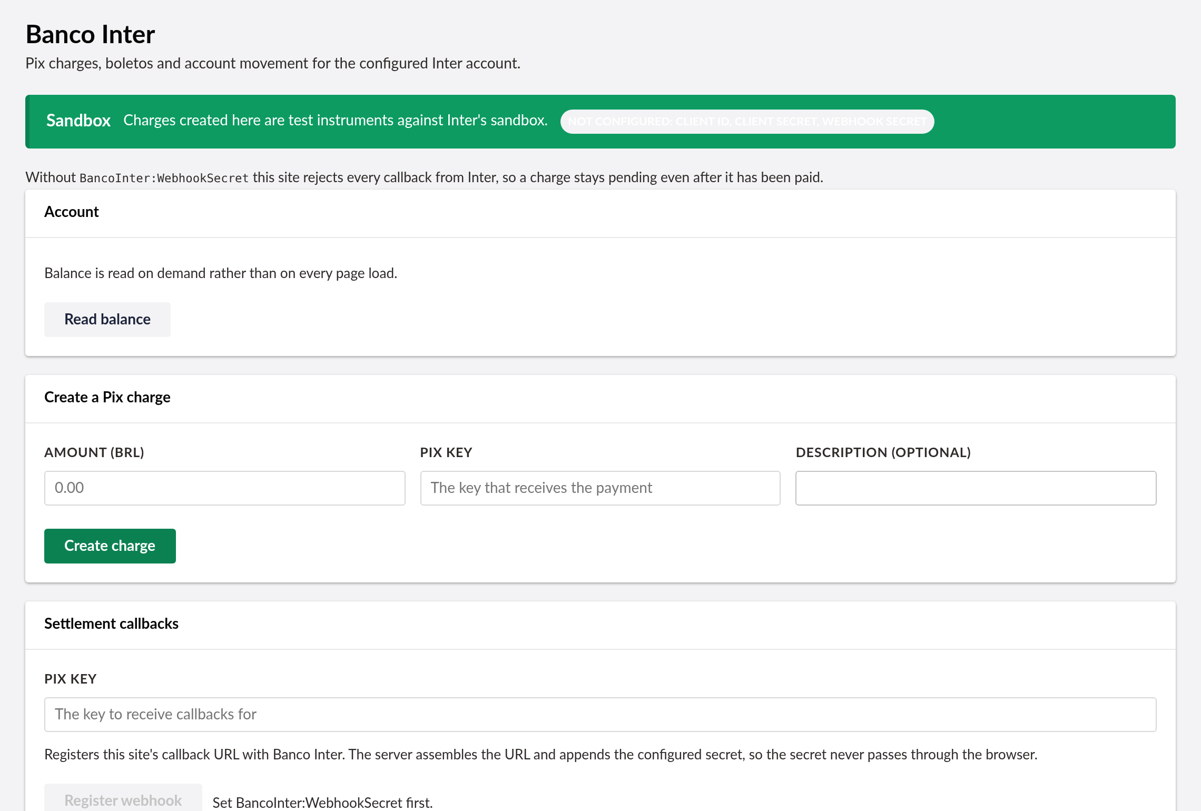Focus the Amount (BRL) input field
Viewport: 1201px width, 811px height.
(x=225, y=488)
